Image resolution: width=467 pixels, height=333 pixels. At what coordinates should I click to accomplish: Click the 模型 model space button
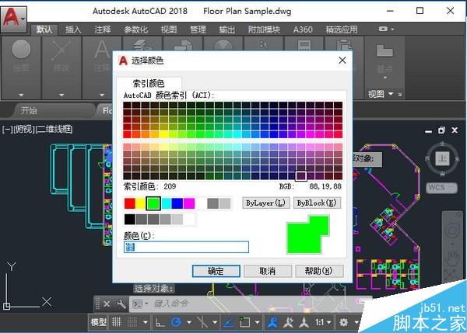pos(98,322)
